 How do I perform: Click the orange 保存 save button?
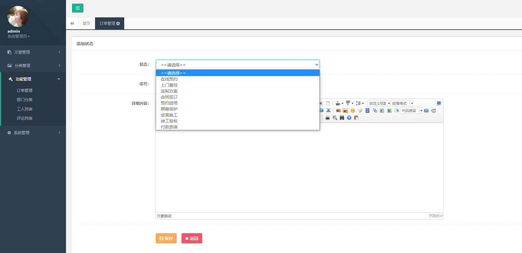(x=166, y=238)
